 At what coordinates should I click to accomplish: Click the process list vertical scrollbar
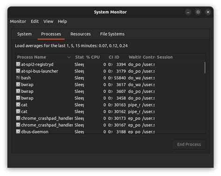click(205, 68)
